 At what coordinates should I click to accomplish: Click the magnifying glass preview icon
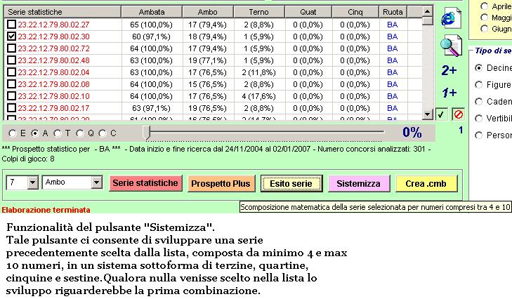pyautogui.click(x=451, y=46)
